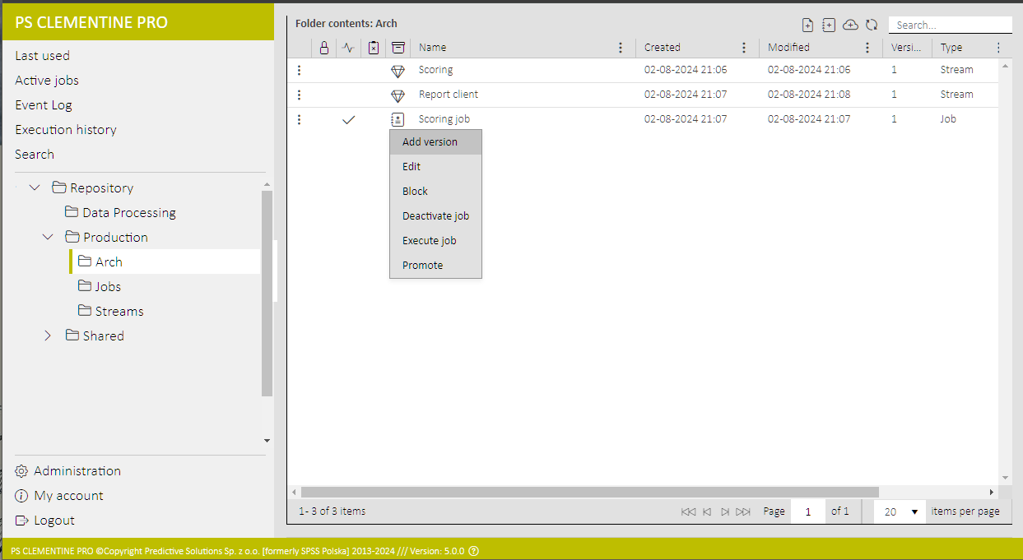1023x560 pixels.
Task: Go to Administration
Action: click(x=77, y=471)
